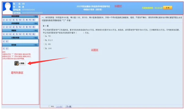Click the 证件号码 ID number line
The height and width of the screenshot is (109, 184).
(28, 13)
